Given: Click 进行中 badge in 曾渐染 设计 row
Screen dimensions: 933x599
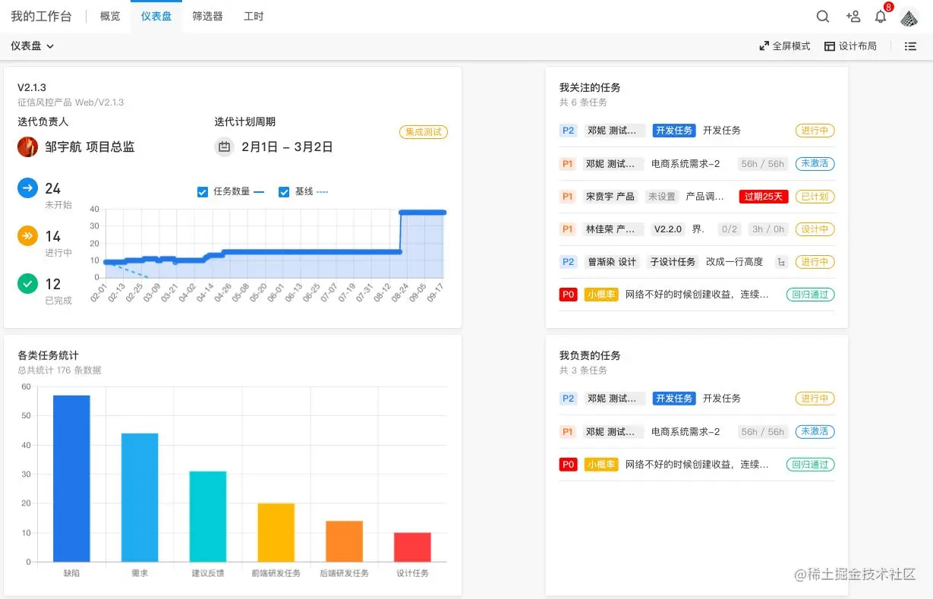Looking at the screenshot, I should [x=815, y=262].
